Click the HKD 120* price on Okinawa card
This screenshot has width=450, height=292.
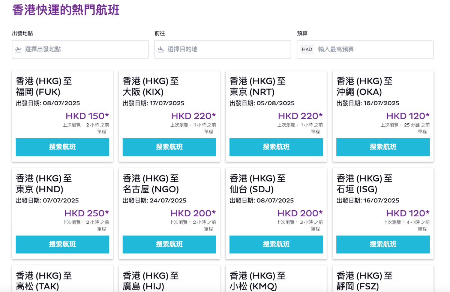point(408,116)
